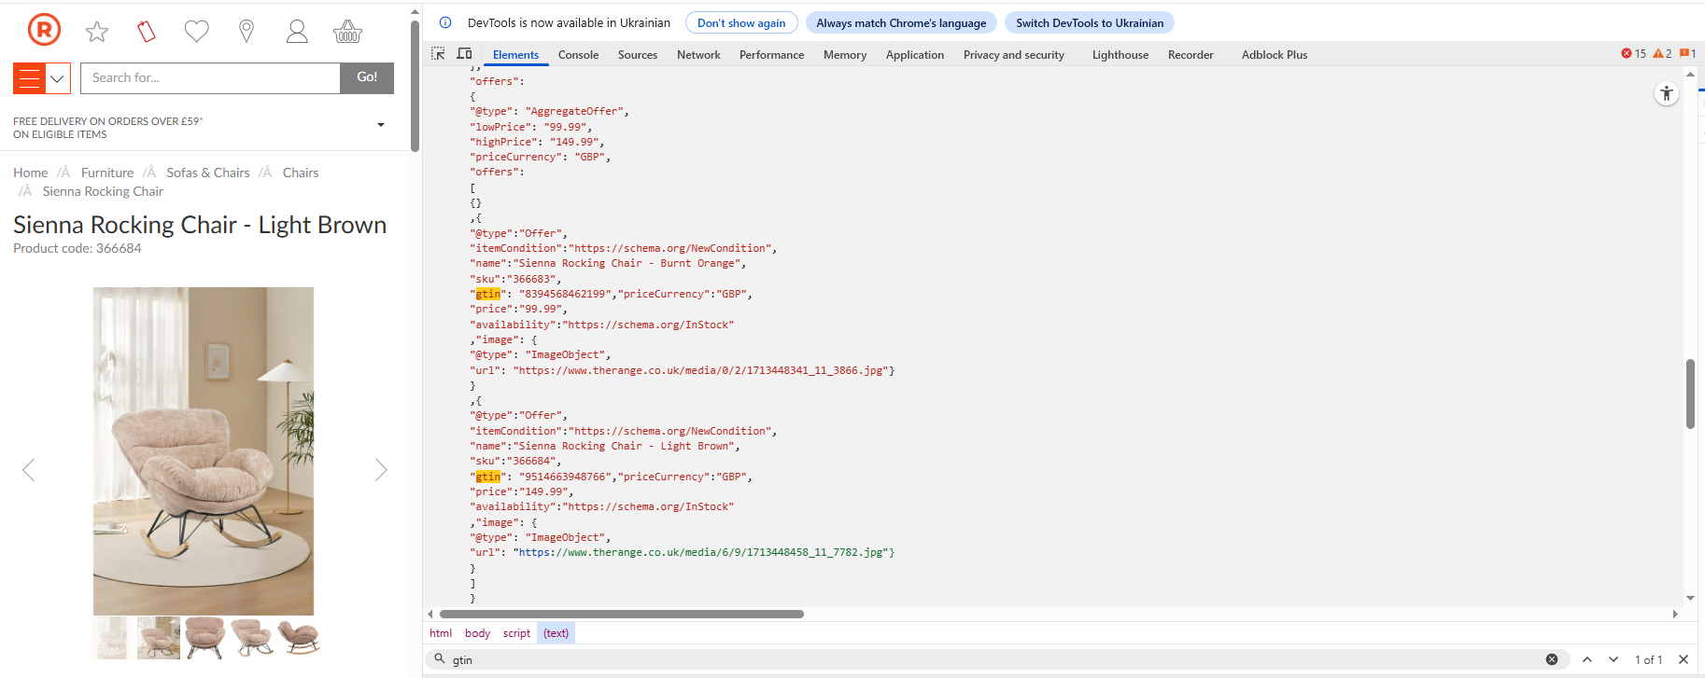
Task: Click Always match Chrome's language
Action: 901,23
